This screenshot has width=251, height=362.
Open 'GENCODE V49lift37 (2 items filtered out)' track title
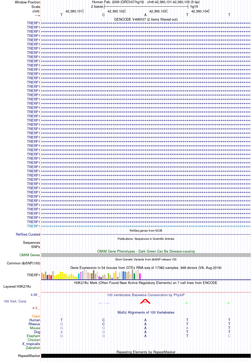click(146, 19)
